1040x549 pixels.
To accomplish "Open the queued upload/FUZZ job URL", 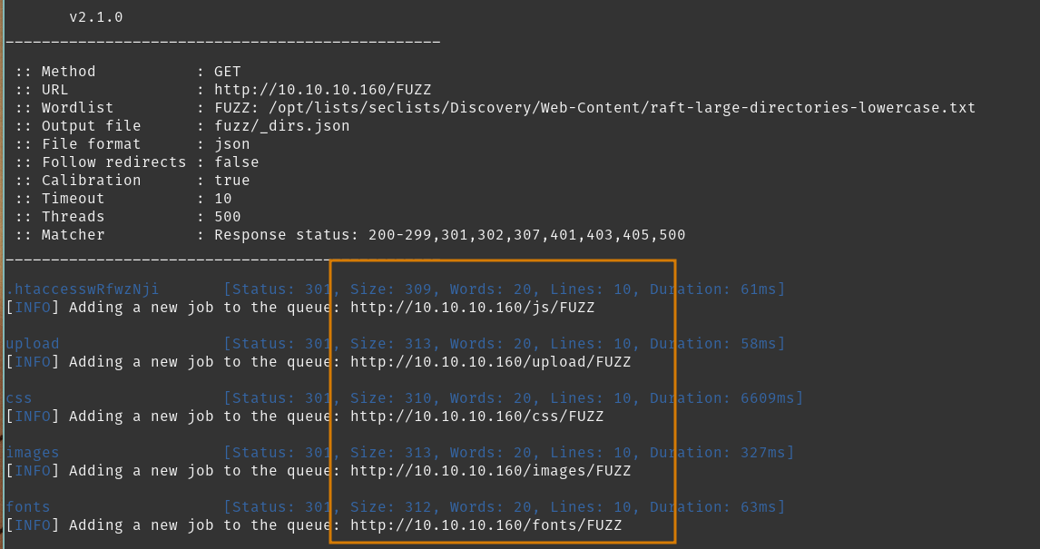I will click(490, 362).
